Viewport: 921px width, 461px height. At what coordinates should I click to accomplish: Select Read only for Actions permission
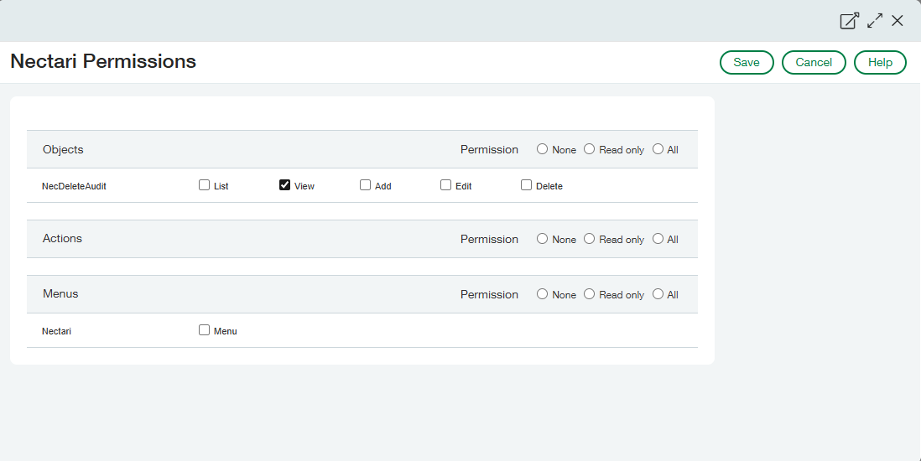(x=590, y=239)
